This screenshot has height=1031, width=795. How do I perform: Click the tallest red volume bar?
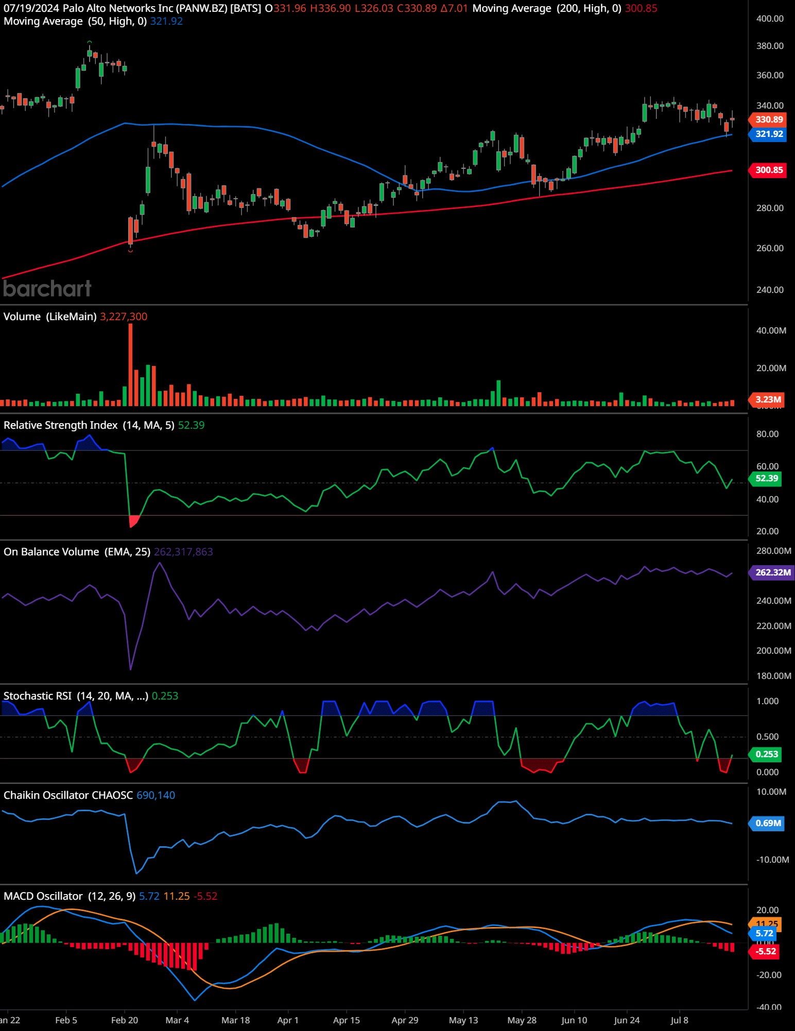(130, 364)
